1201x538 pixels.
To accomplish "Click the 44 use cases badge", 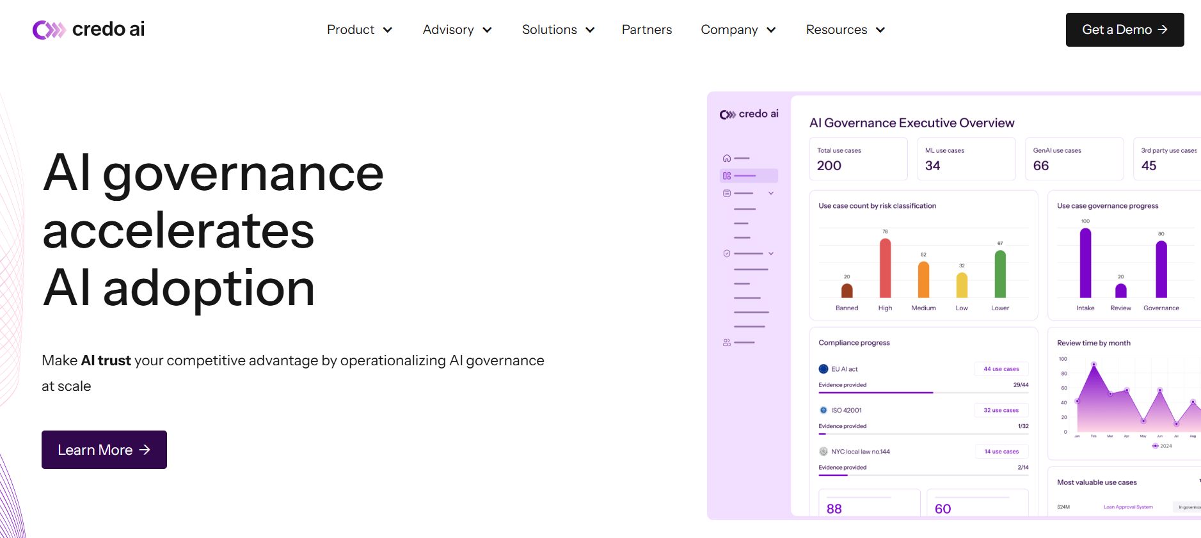I will point(1001,369).
